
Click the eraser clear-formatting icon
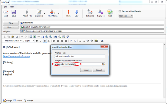pyautogui.click(x=17, y=37)
